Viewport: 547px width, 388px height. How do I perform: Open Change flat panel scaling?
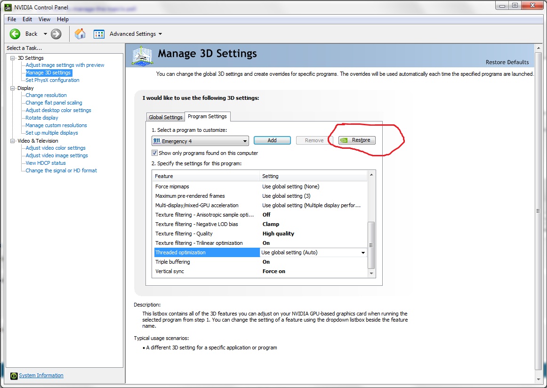[54, 103]
